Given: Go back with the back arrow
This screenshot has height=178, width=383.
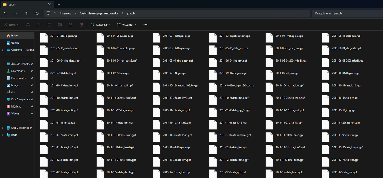Looking at the screenshot, I should 5,13.
